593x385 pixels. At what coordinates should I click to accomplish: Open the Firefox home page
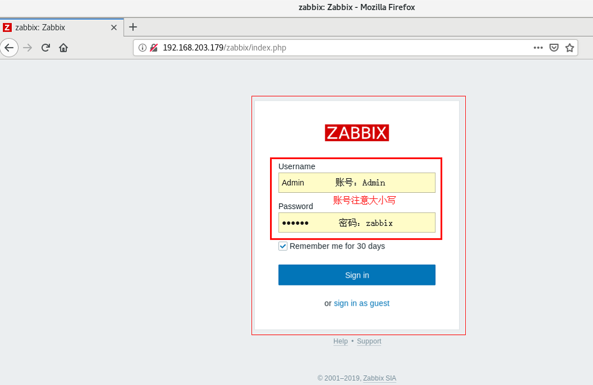click(x=64, y=48)
